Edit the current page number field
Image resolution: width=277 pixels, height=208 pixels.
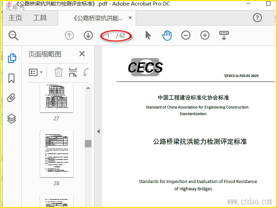(x=108, y=36)
